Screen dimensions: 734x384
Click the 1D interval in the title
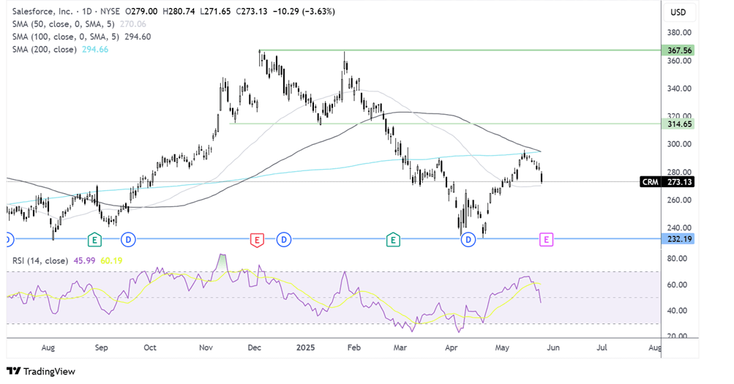86,11
